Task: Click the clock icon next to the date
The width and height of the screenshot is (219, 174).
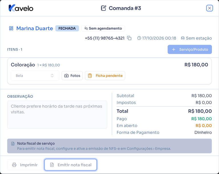Action: coord(139,38)
